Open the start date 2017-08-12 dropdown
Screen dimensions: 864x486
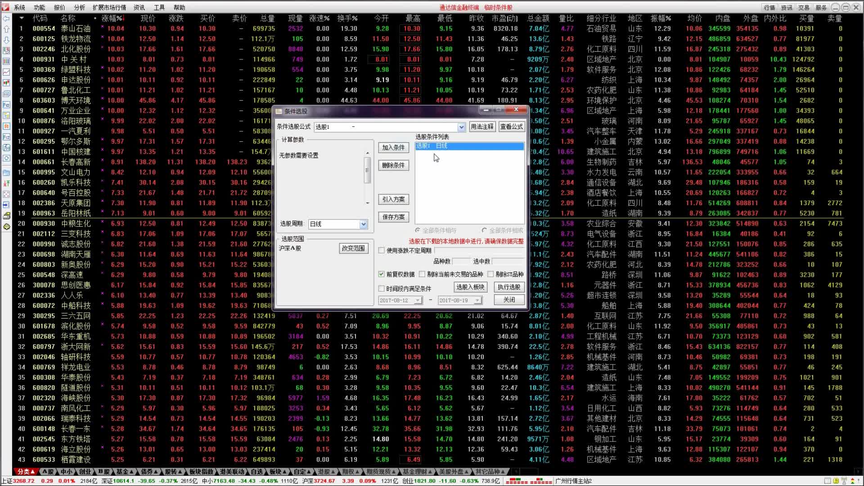coord(418,301)
